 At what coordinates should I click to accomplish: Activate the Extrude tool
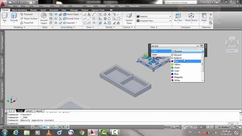tap(14, 17)
